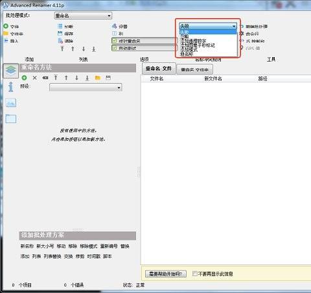Move the item up using the List group arrow

[73, 49]
